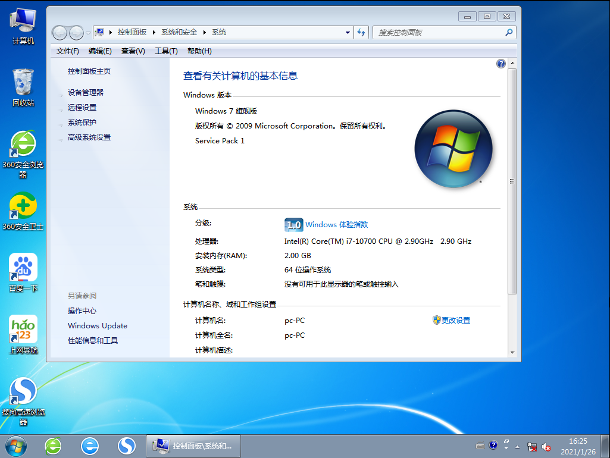
Task: Open hao123 上网导航 desktop shortcut
Action: 23,335
